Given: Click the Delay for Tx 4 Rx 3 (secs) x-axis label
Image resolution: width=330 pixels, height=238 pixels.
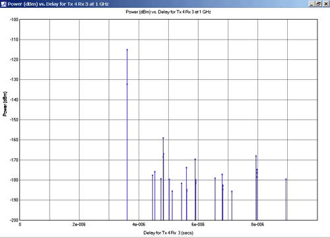Looking at the screenshot, I should (x=168, y=233).
